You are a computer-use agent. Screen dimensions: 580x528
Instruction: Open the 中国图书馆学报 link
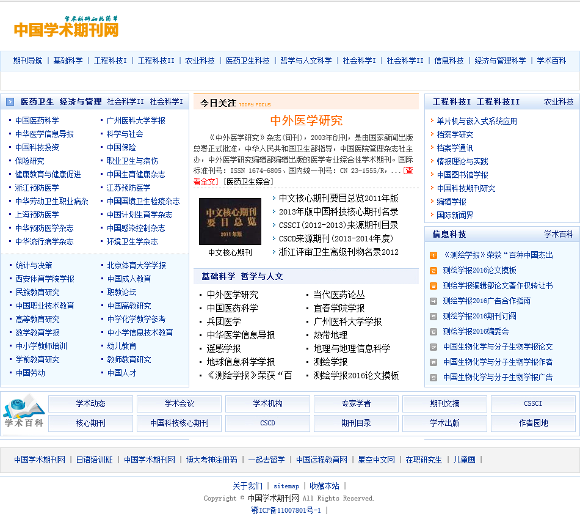point(462,175)
